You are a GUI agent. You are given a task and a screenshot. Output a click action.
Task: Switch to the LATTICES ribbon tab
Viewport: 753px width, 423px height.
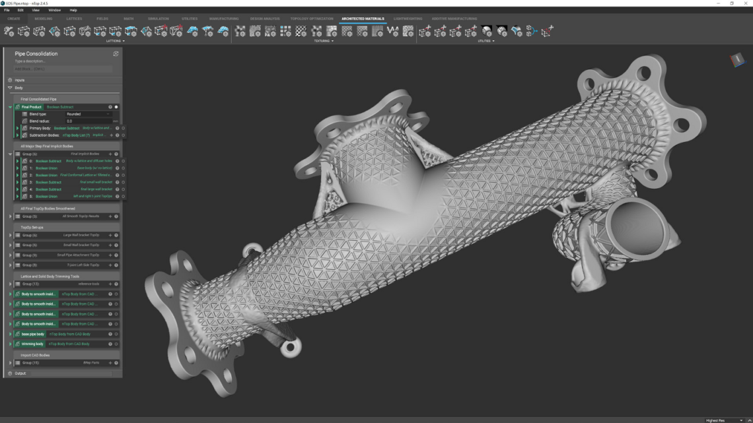pos(75,18)
